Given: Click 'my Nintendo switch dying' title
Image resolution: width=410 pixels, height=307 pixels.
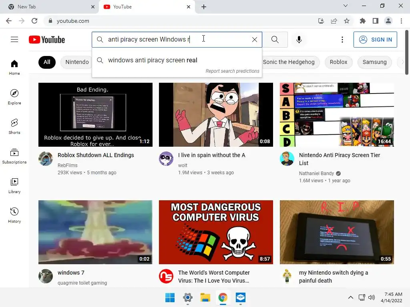Looking at the screenshot, I should point(334,277).
